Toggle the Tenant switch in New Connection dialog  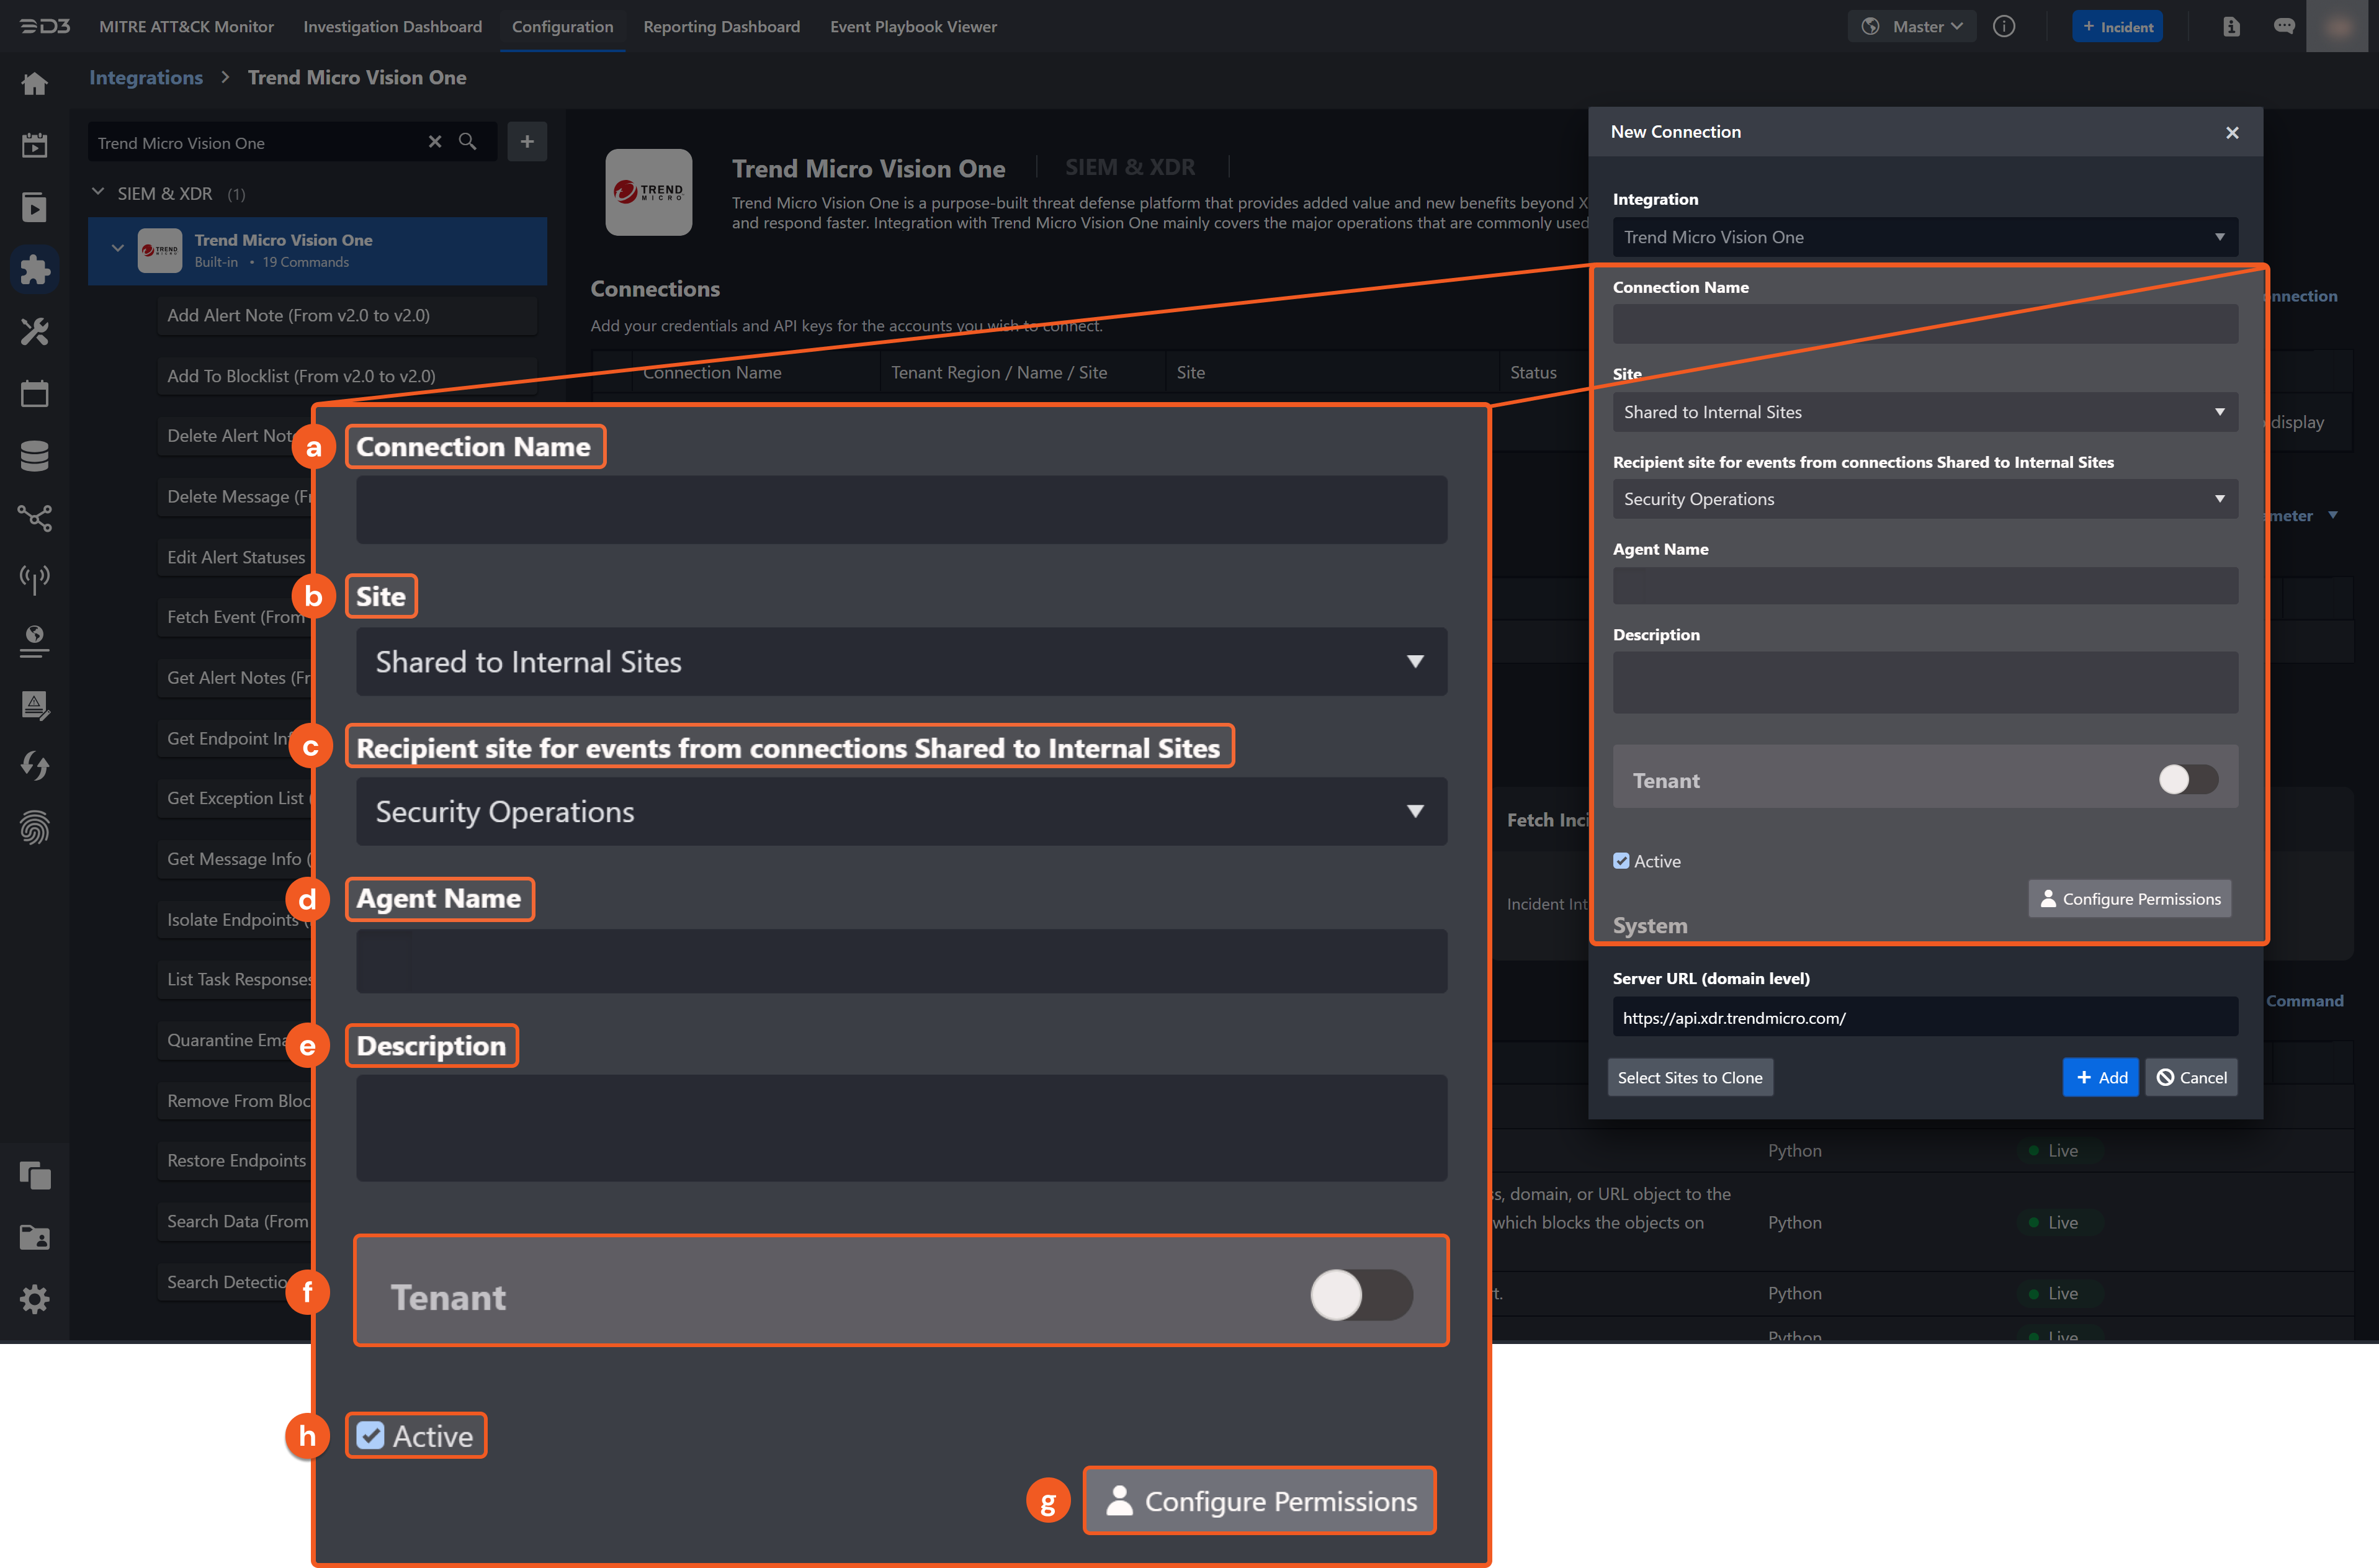(2187, 779)
